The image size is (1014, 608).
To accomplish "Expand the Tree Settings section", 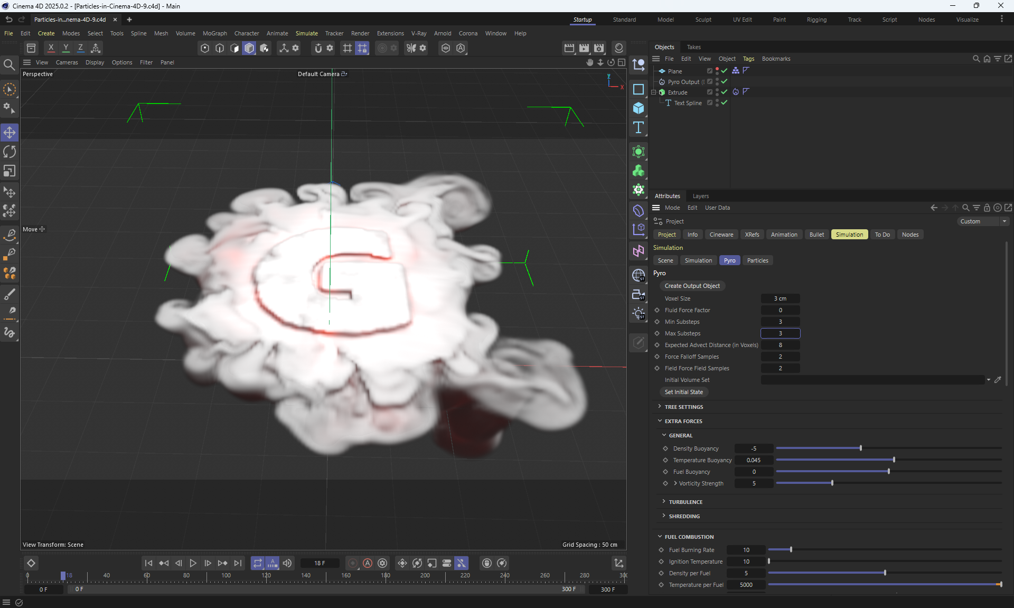I will pos(683,407).
